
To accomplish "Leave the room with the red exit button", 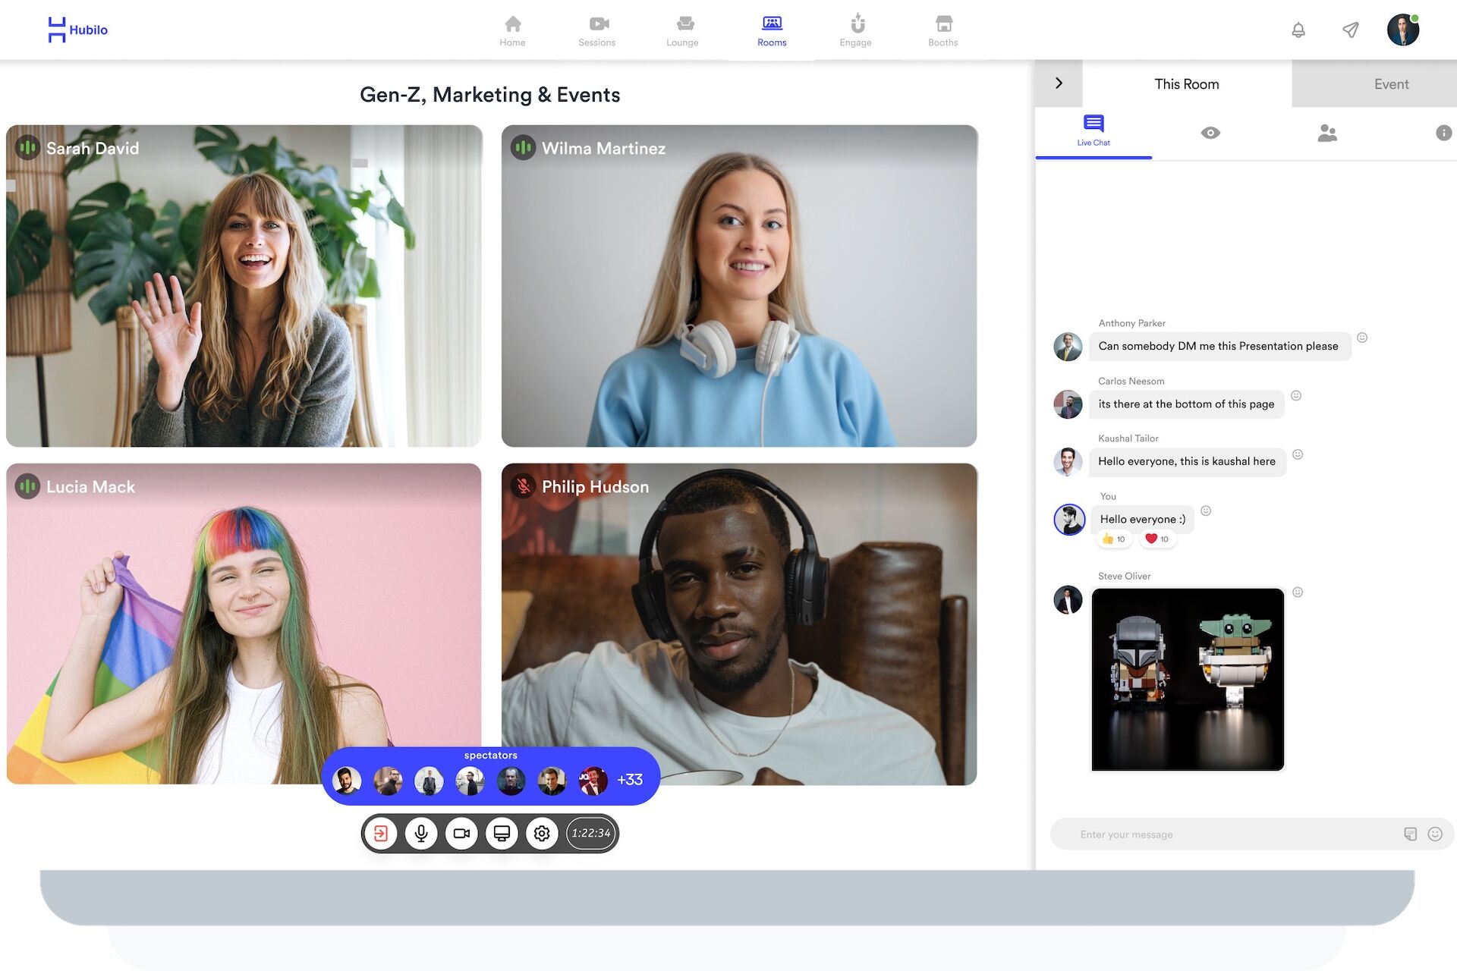I will click(x=381, y=833).
